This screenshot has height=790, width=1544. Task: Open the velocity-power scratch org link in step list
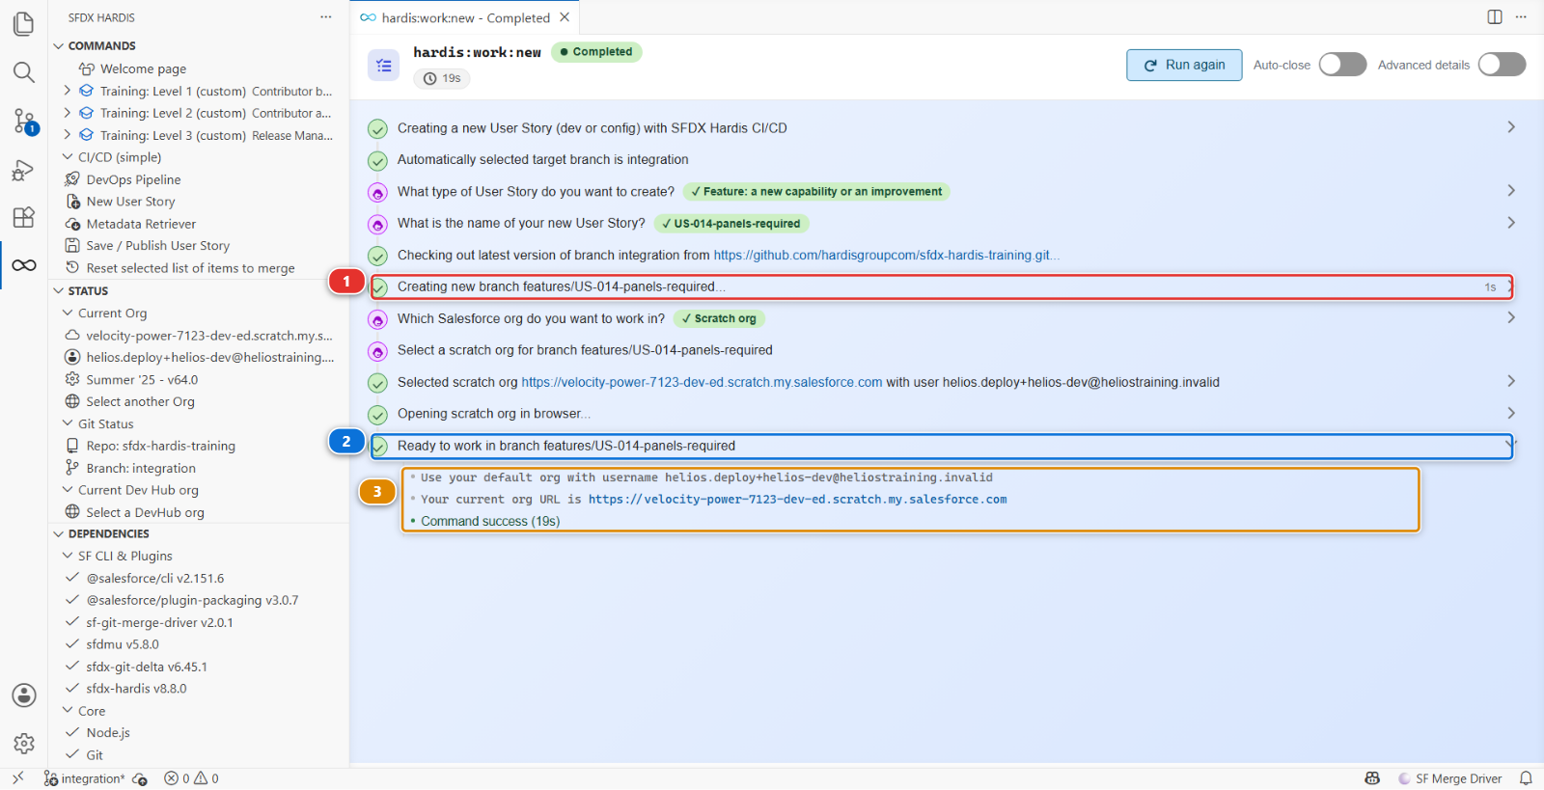tap(702, 383)
